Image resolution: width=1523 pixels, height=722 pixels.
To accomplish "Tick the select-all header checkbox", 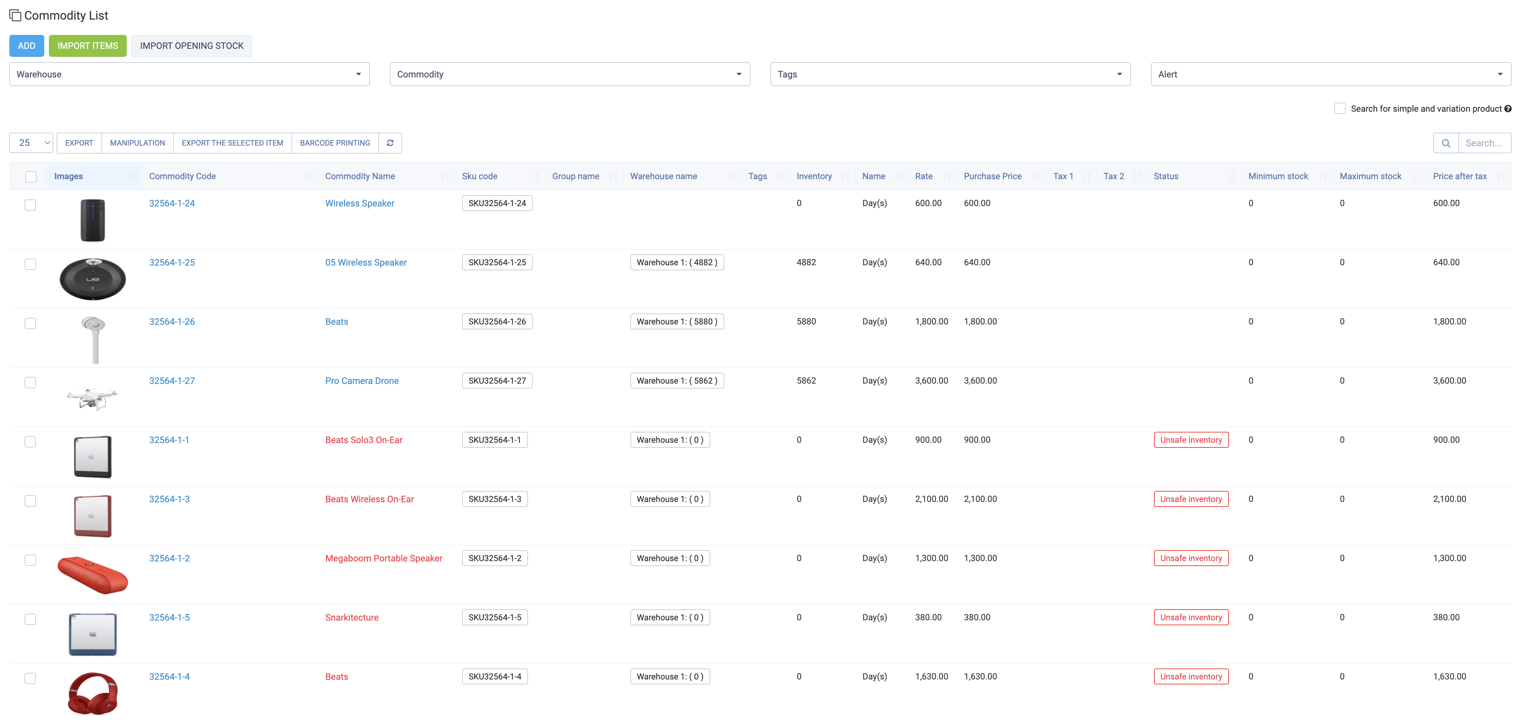I will coord(31,177).
